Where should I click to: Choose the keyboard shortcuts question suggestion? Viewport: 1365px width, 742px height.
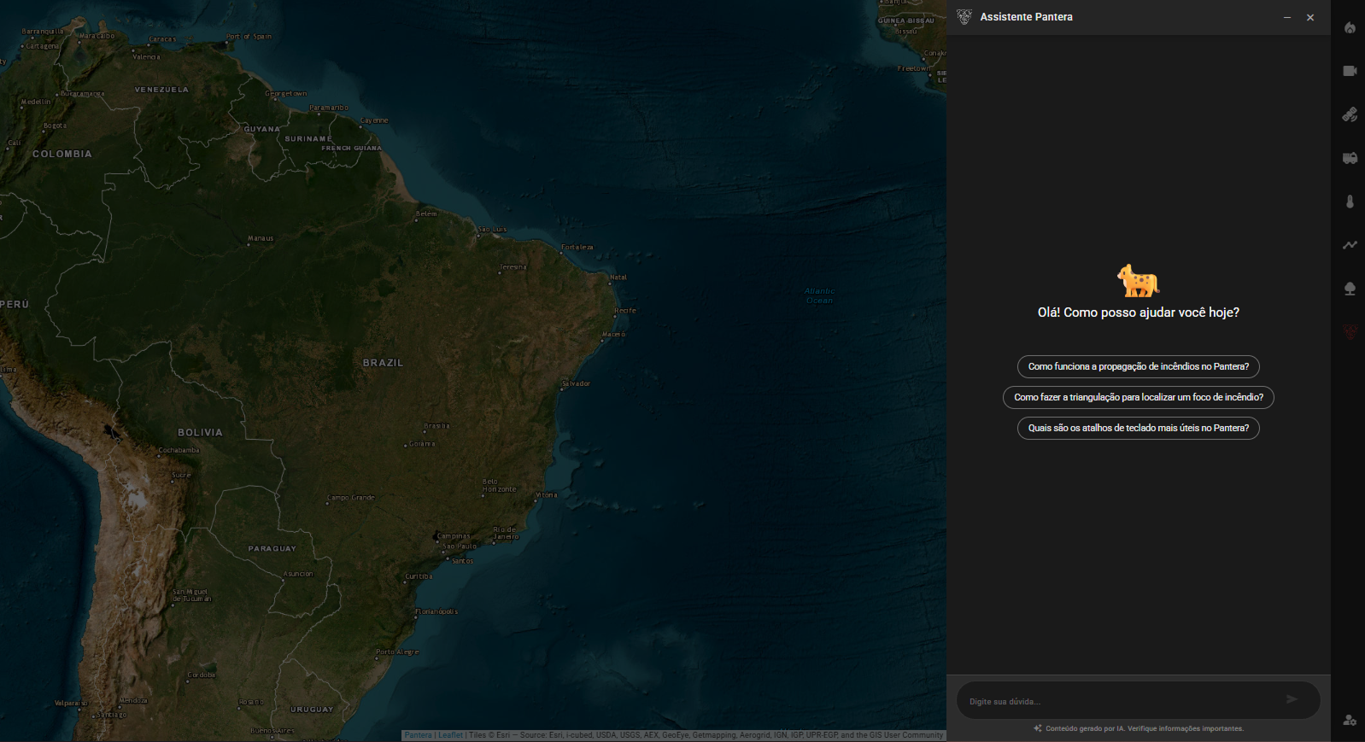coord(1138,428)
